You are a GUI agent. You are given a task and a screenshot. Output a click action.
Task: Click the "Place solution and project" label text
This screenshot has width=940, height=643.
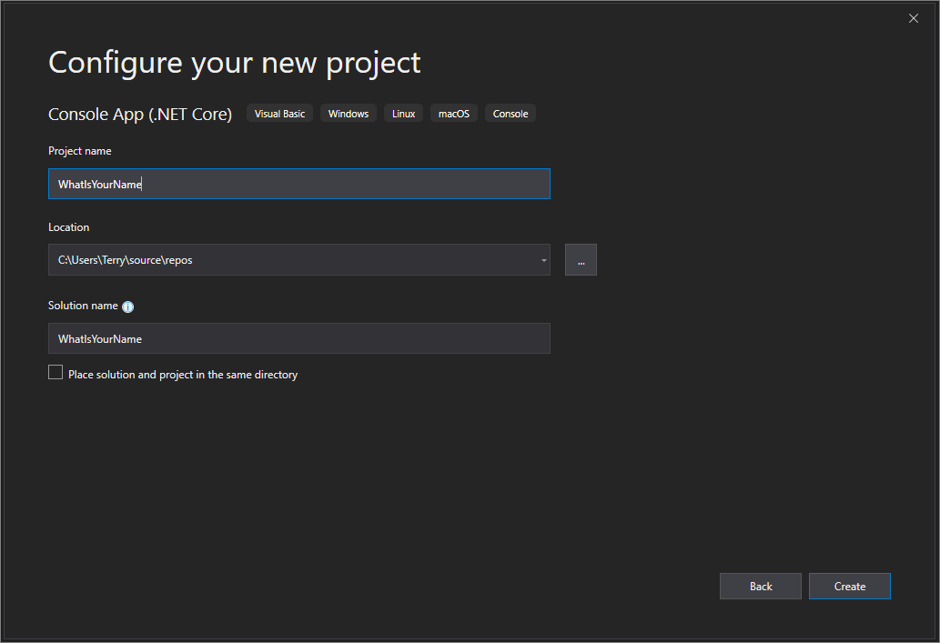(x=183, y=375)
